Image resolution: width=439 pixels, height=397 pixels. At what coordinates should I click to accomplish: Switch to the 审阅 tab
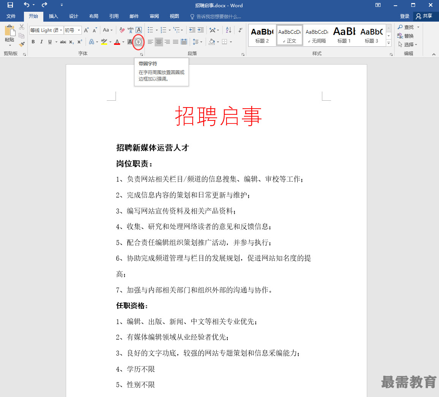click(154, 16)
